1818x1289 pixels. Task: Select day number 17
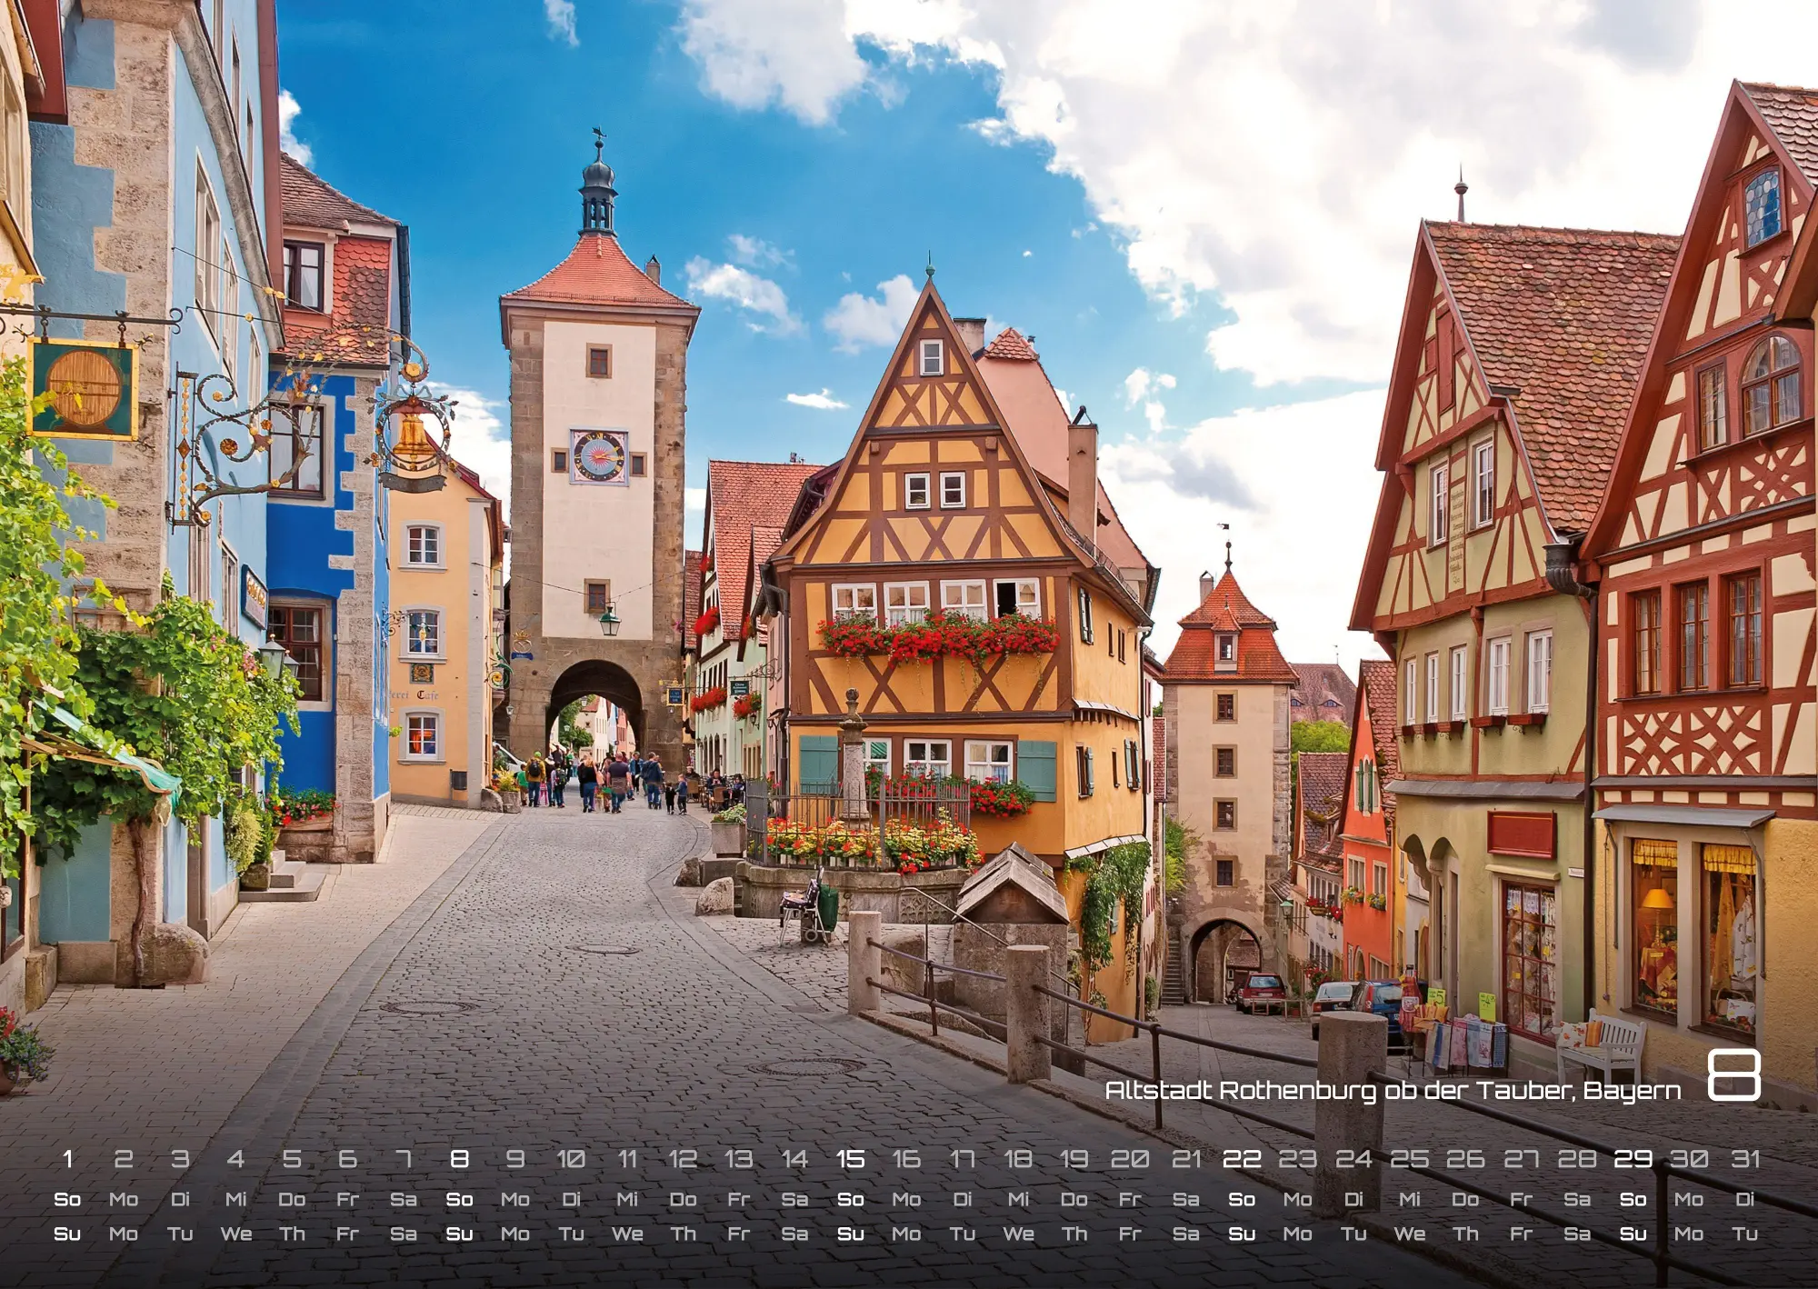tap(963, 1159)
